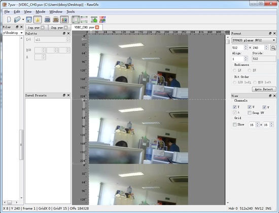Close the VDEC_CH0.yuv tab
The image size is (279, 213).
coord(97,27)
